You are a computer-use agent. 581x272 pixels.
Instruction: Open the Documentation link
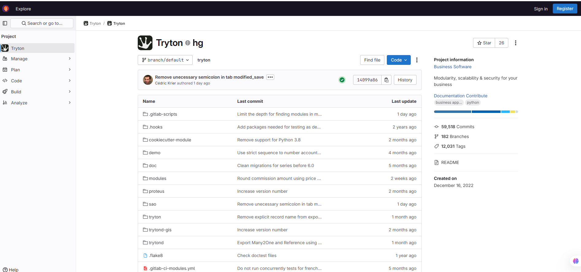pos(449,96)
